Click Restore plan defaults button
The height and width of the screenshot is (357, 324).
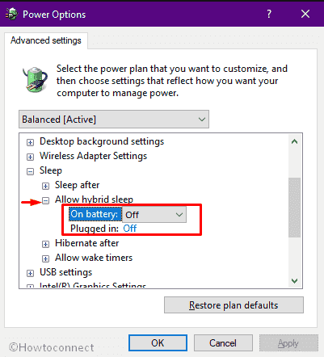coord(234,305)
